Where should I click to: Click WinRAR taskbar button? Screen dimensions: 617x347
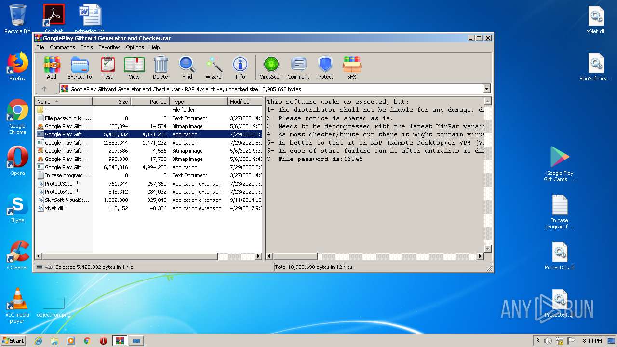pyautogui.click(x=120, y=341)
